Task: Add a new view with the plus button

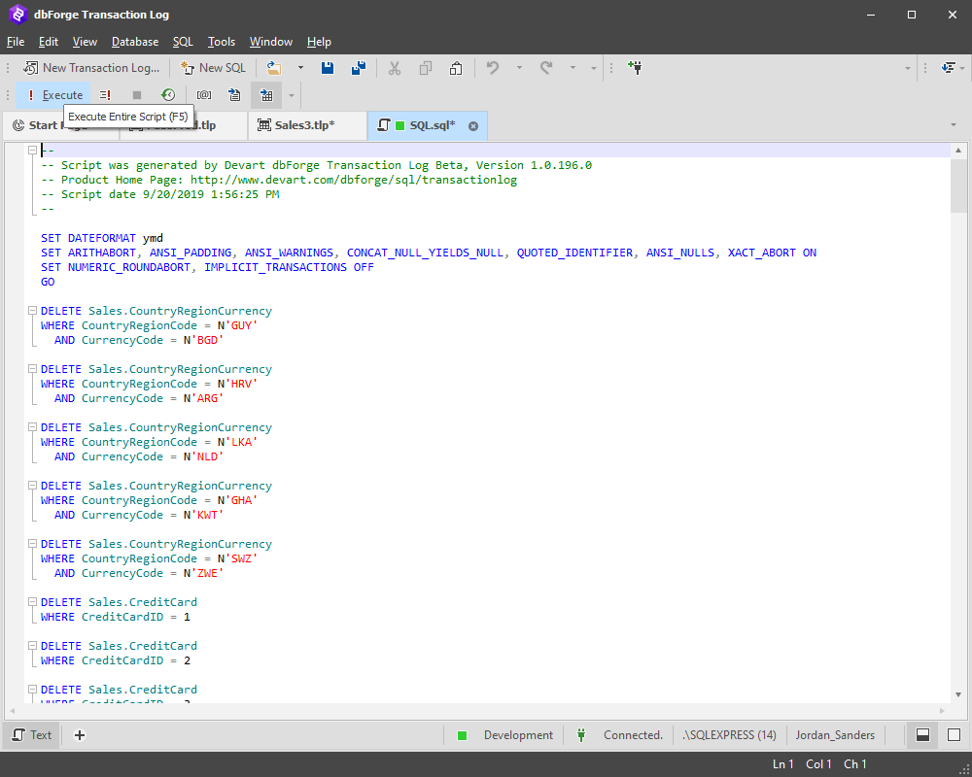Action: click(80, 735)
